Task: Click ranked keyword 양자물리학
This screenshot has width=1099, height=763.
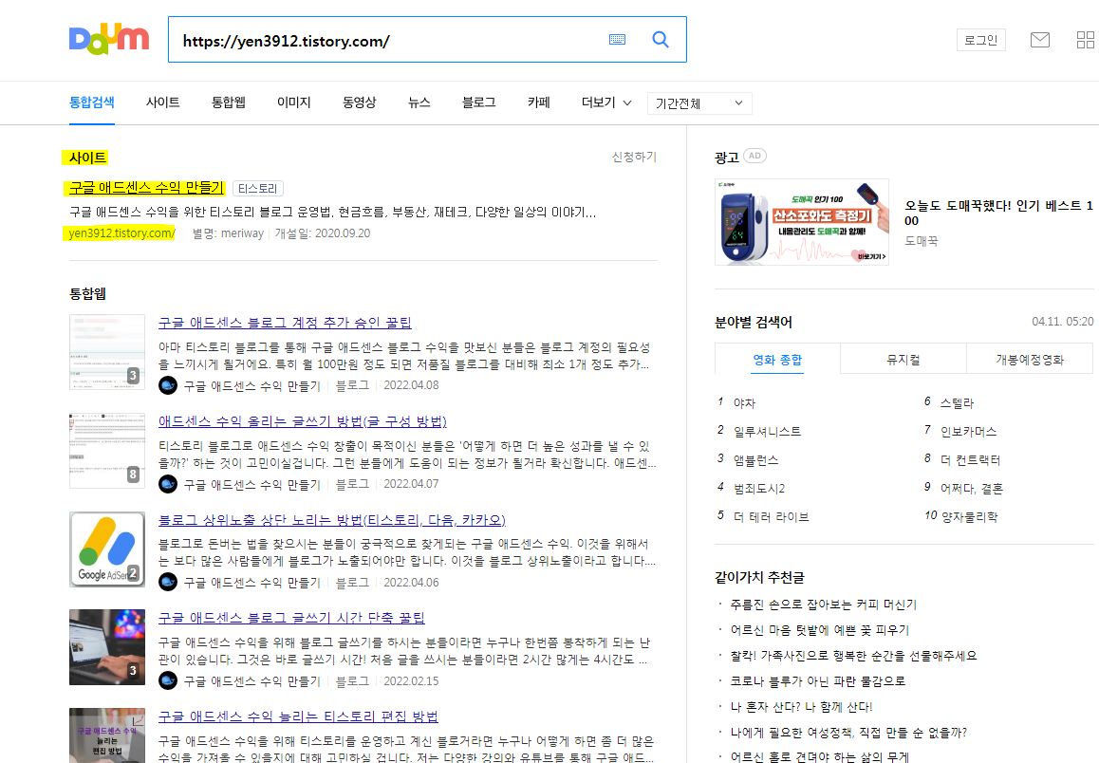Action: point(969,517)
